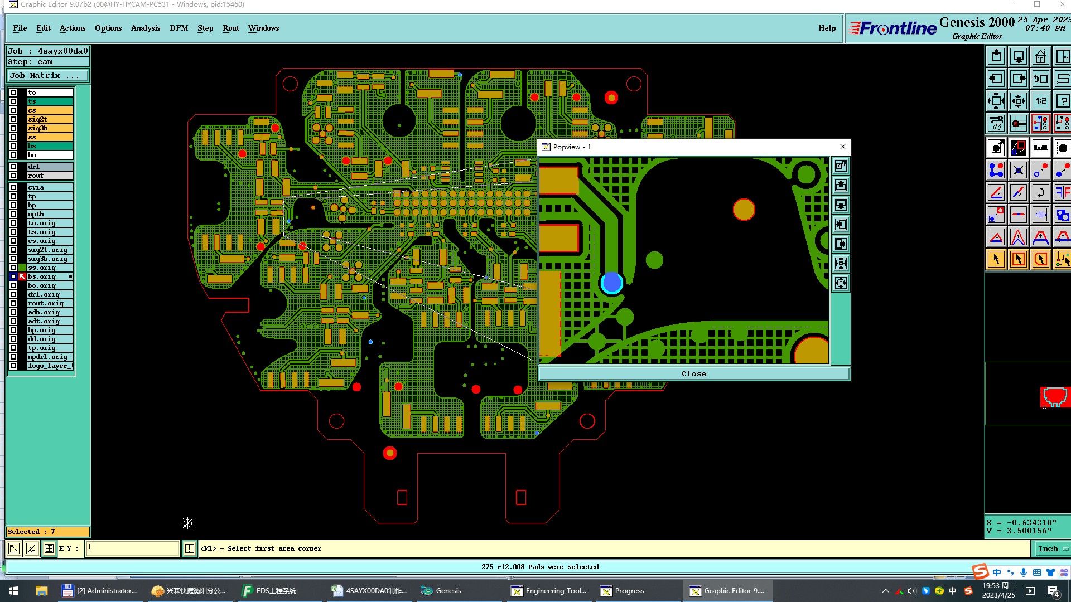
Task: Click the Popview pan down icon
Action: [x=841, y=205]
